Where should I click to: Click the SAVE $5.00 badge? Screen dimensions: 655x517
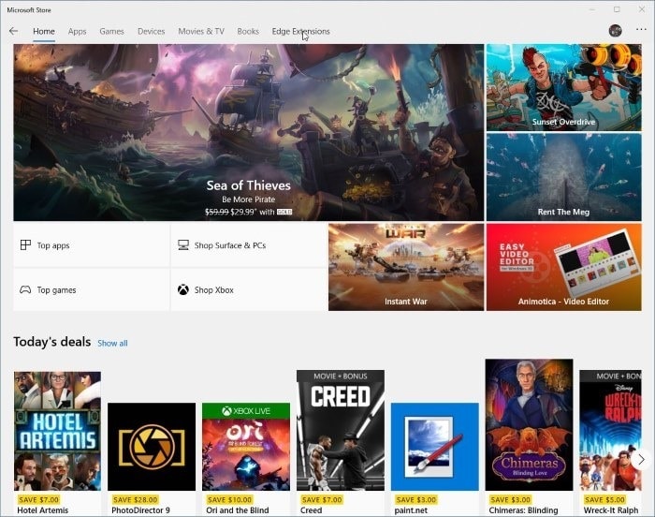604,499
